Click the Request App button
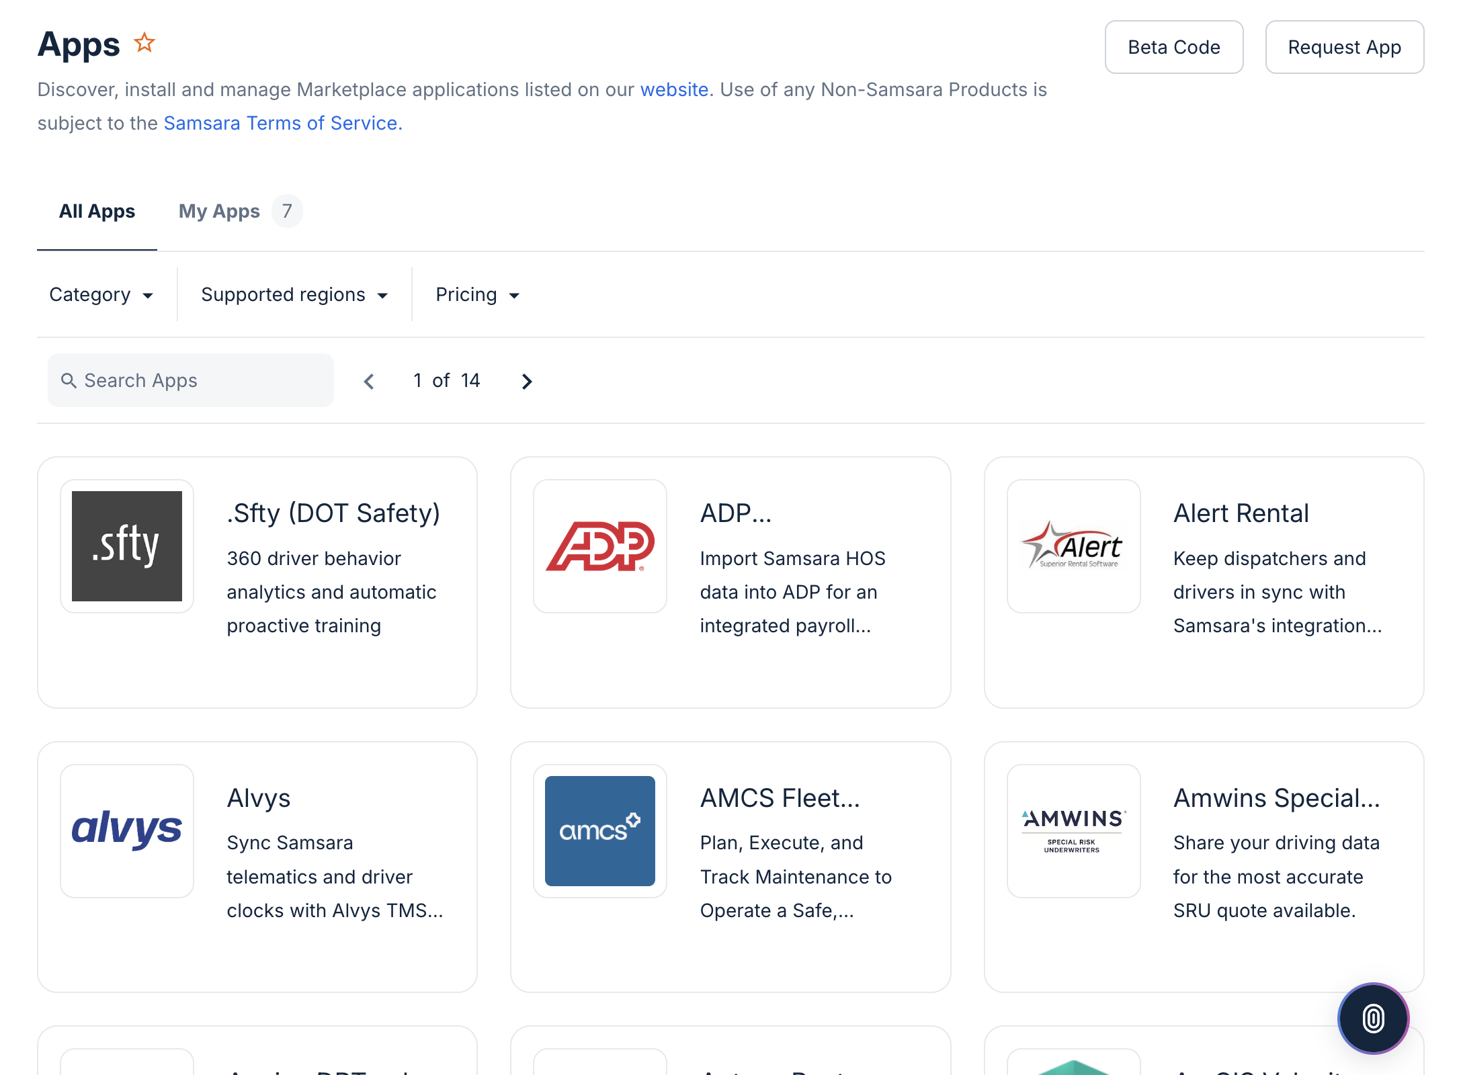This screenshot has height=1075, width=1461. click(1344, 47)
